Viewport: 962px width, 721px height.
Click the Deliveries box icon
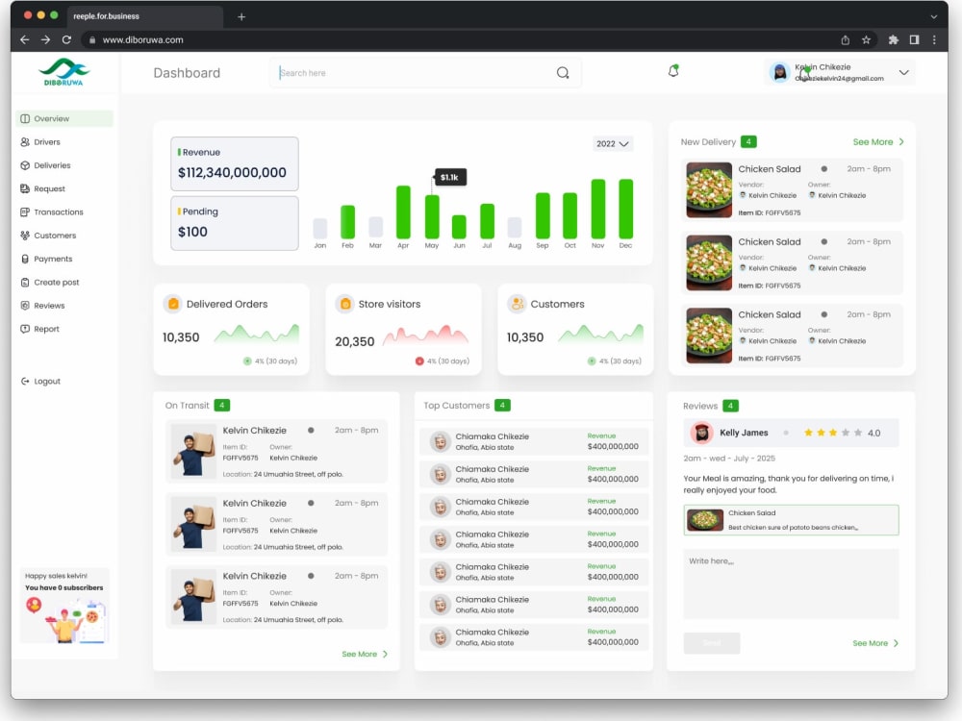coord(25,165)
